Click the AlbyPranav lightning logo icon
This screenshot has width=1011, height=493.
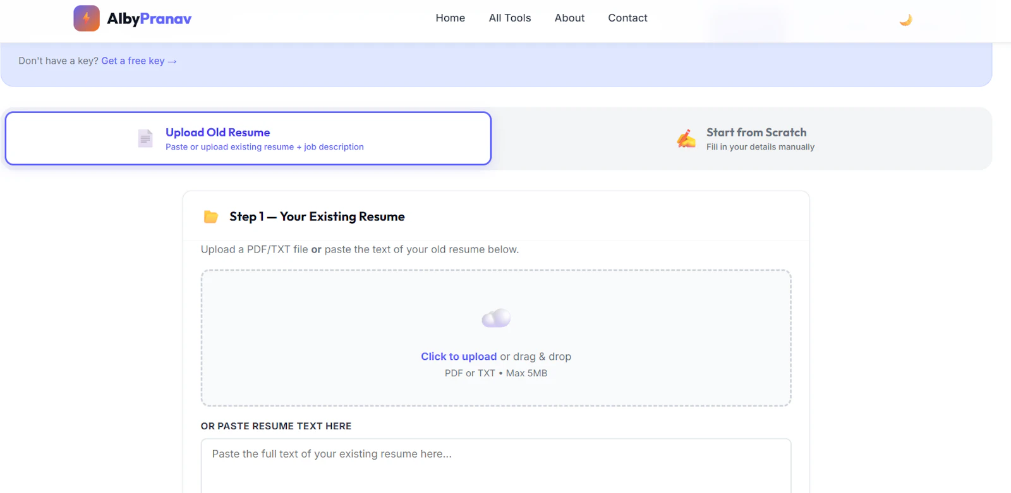(x=87, y=18)
